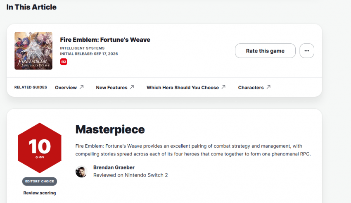Click the RELATED GUIDES label

pos(31,87)
